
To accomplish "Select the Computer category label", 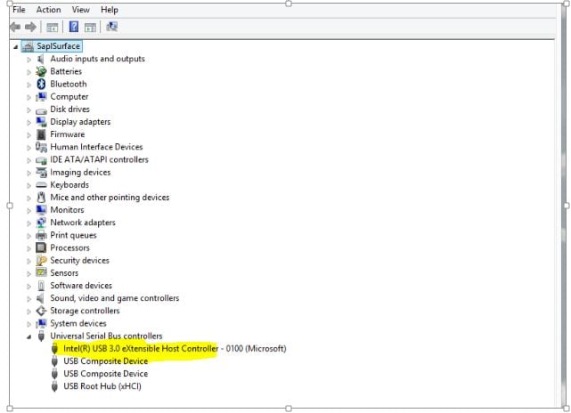I will [x=69, y=97].
